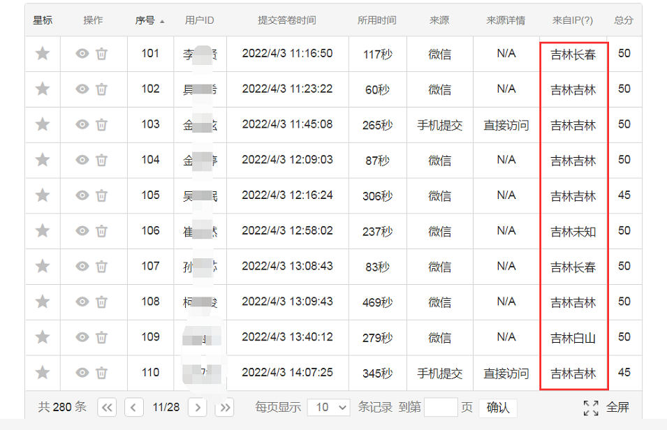
Task: Preview response 104 via eye icon
Action: 82,160
